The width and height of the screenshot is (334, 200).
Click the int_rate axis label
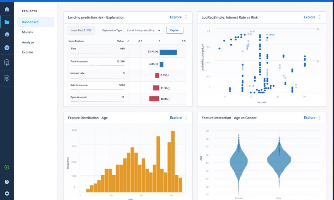(x=262, y=102)
